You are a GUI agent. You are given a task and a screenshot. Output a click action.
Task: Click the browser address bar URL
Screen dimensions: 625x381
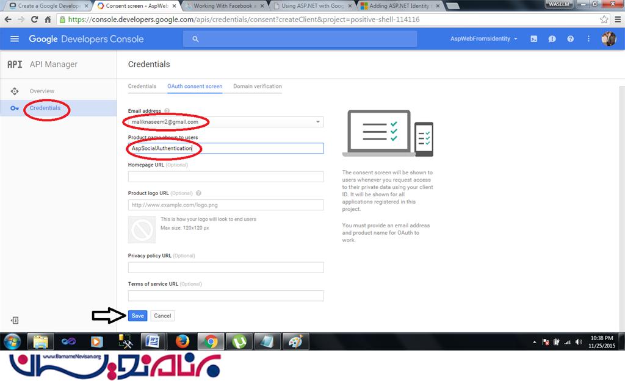[244, 20]
